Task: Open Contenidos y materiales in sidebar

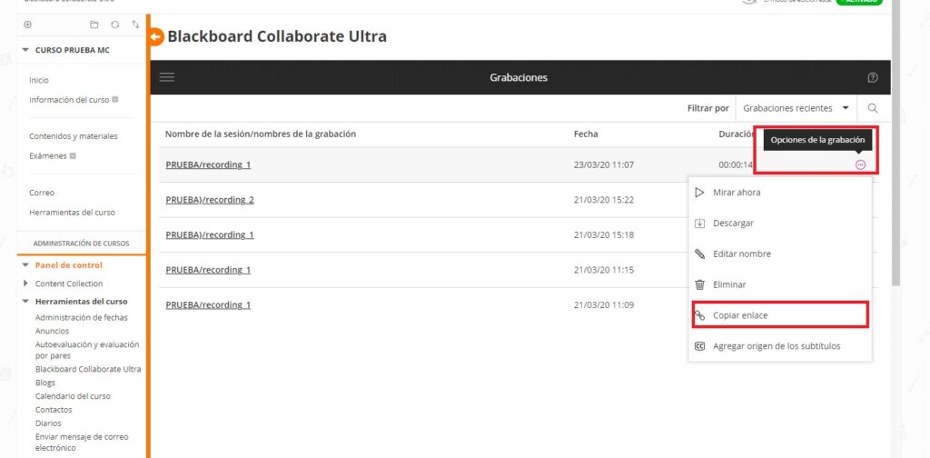Action: coord(74,136)
